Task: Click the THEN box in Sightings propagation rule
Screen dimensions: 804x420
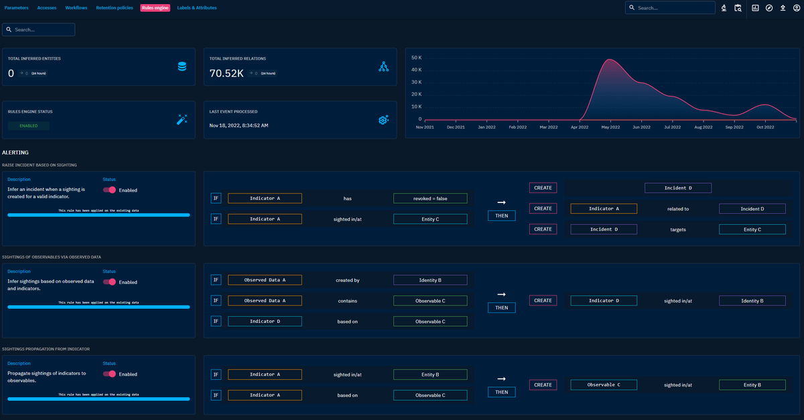Action: click(x=502, y=392)
